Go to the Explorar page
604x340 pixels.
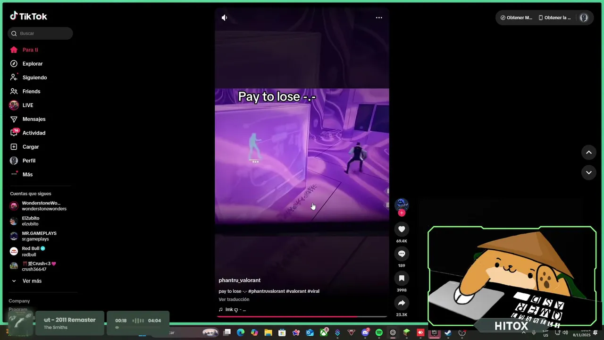coord(33,64)
